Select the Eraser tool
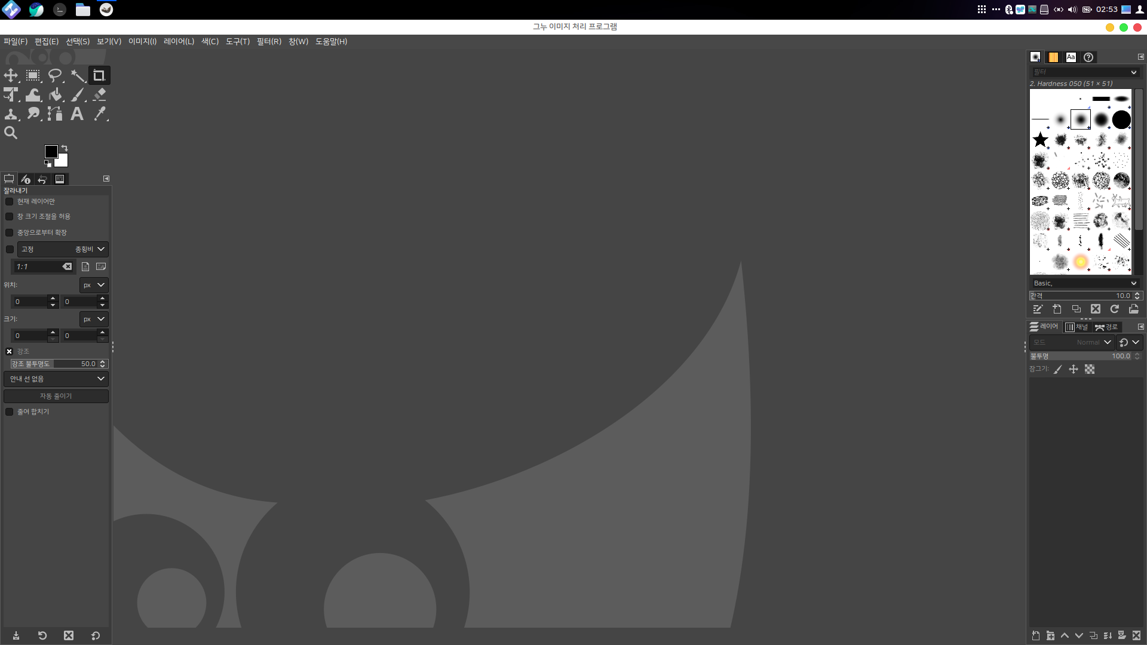This screenshot has height=645, width=1147. pyautogui.click(x=100, y=95)
